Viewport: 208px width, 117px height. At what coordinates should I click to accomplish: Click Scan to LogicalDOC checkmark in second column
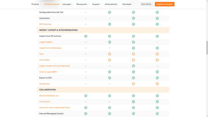tap(109, 72)
